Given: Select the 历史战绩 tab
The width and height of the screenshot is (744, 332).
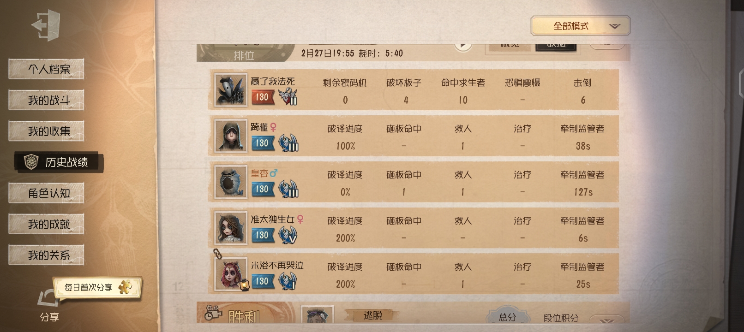Looking at the screenshot, I should pyautogui.click(x=59, y=162).
